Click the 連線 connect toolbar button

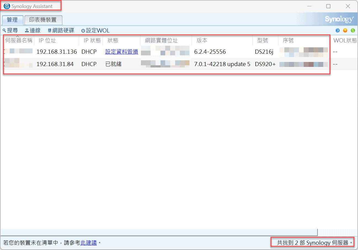33,30
